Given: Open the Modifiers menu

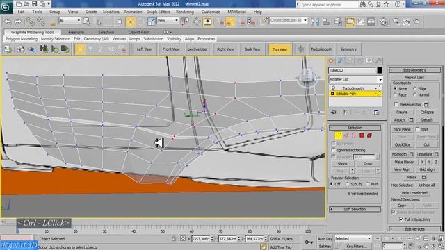Looking at the screenshot, I should [111, 12].
